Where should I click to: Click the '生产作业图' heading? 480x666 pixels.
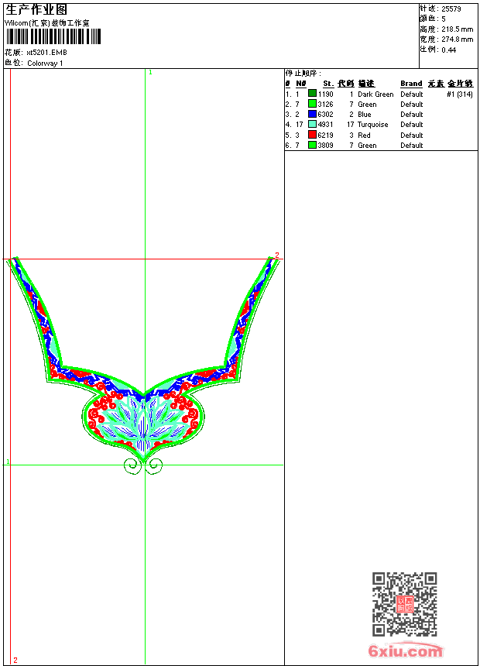36,10
